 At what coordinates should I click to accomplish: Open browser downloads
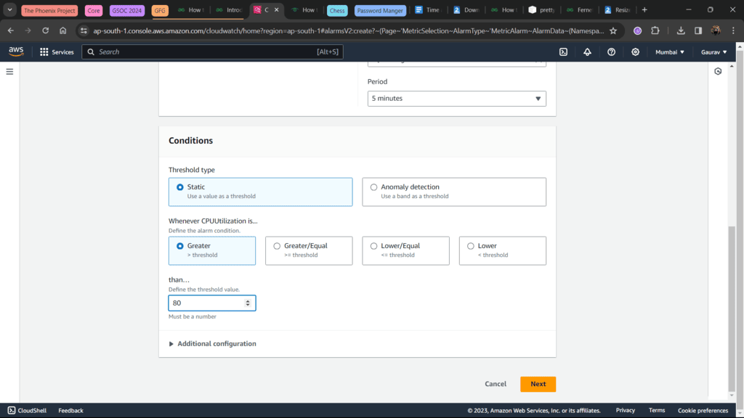[x=681, y=30]
